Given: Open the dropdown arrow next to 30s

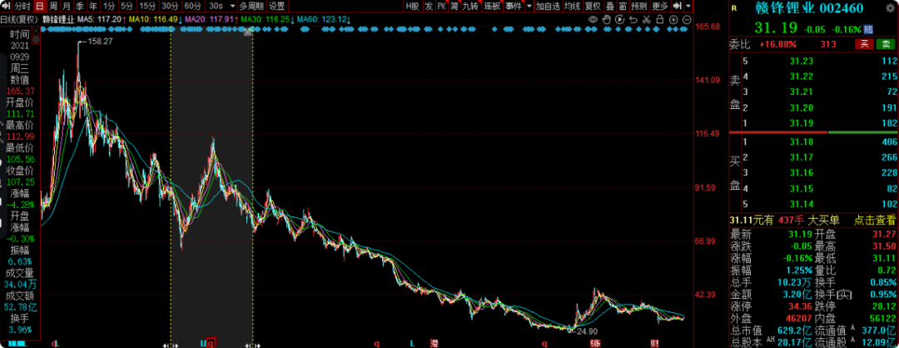Looking at the screenshot, I should (x=231, y=7).
